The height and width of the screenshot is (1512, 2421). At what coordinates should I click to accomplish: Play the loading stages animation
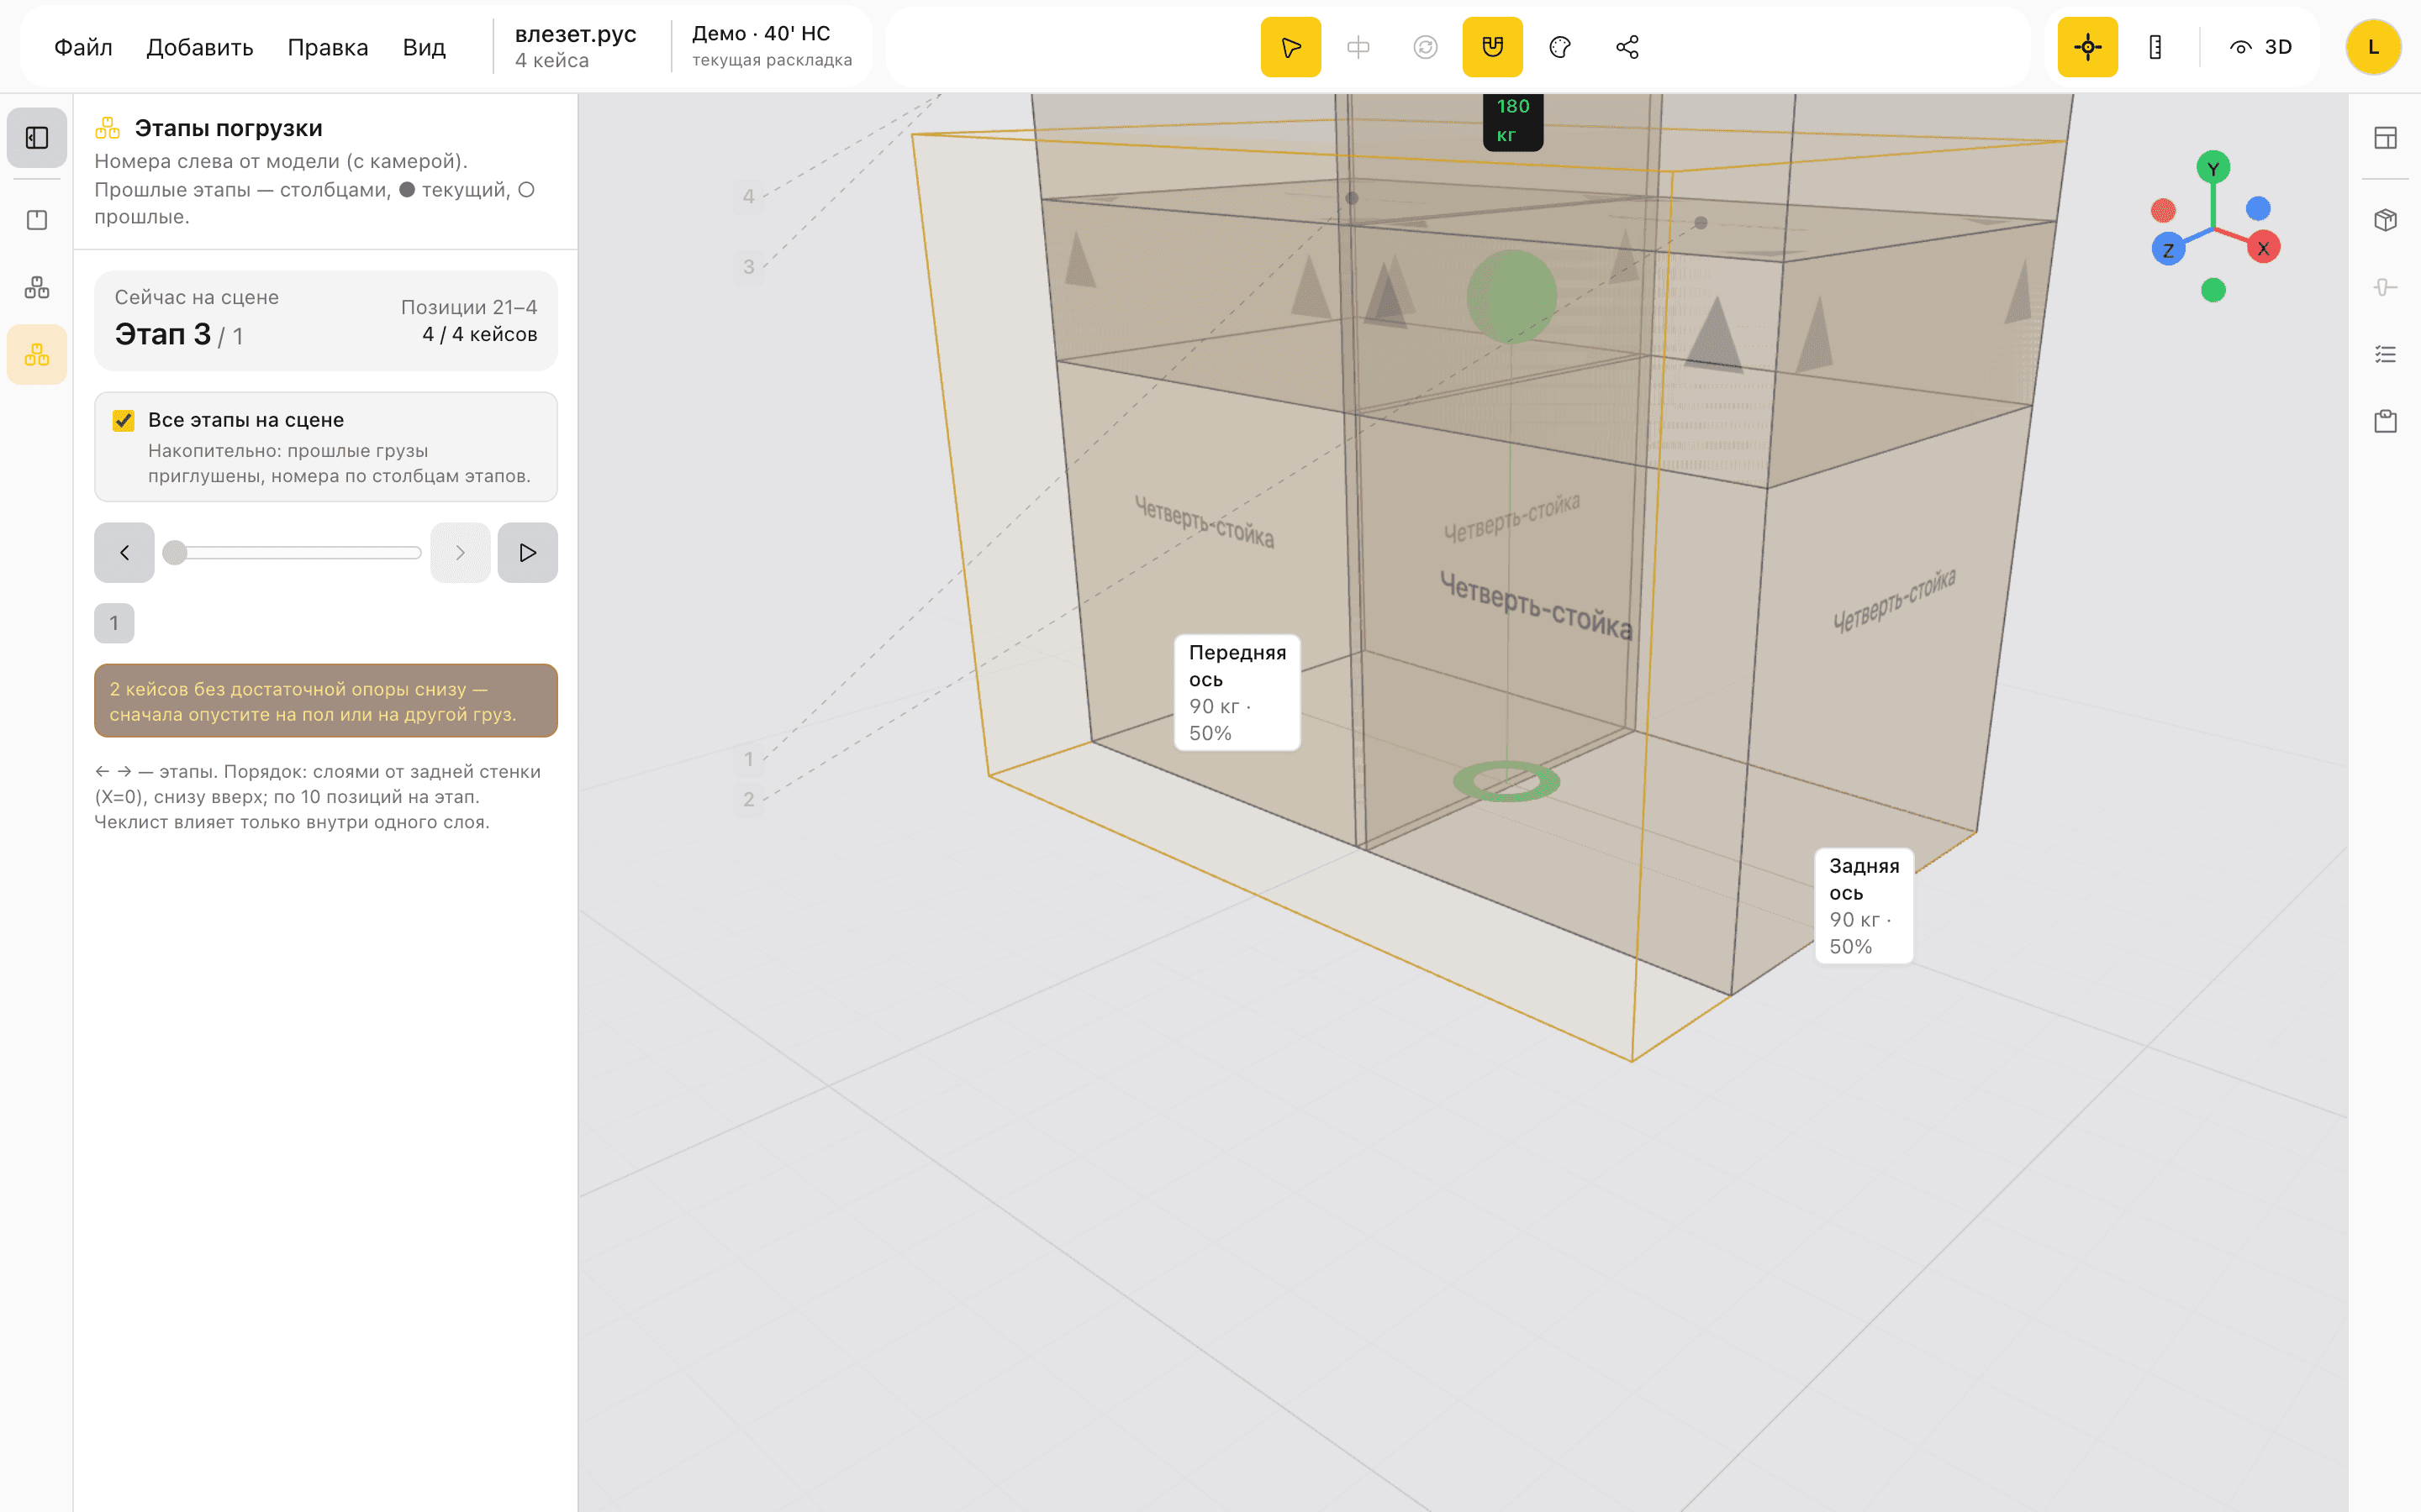coord(527,553)
